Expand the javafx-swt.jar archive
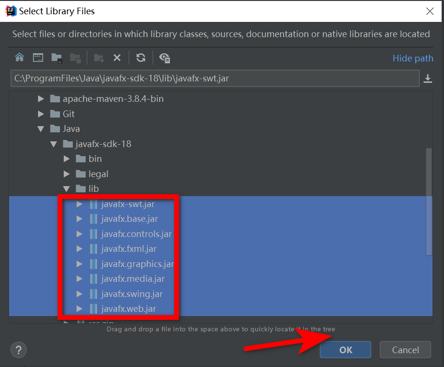444x367 pixels. (x=79, y=204)
